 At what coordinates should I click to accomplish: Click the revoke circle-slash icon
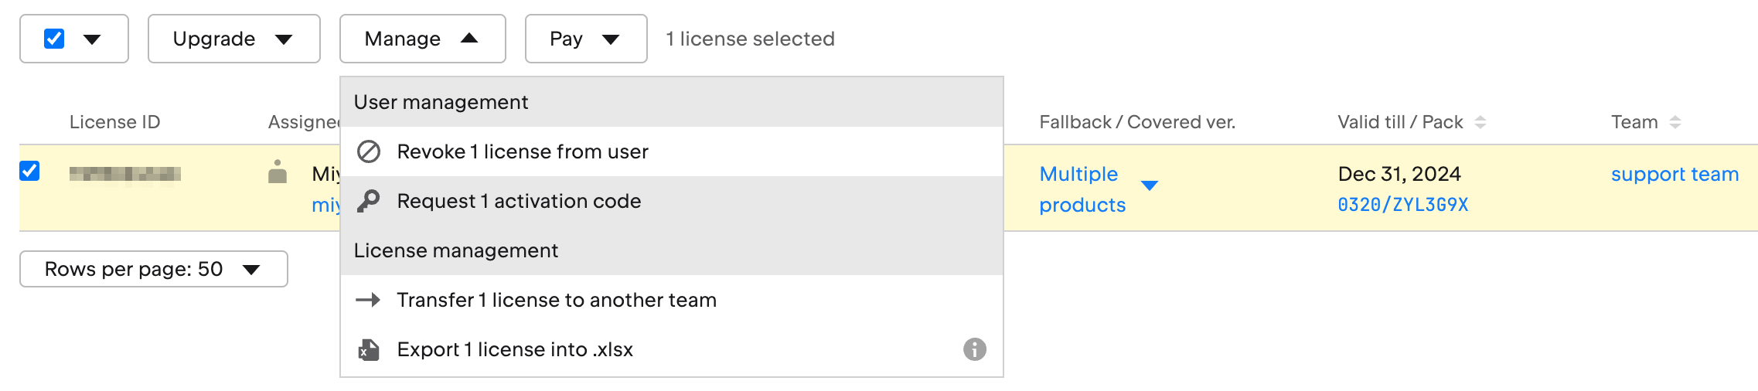(x=369, y=151)
